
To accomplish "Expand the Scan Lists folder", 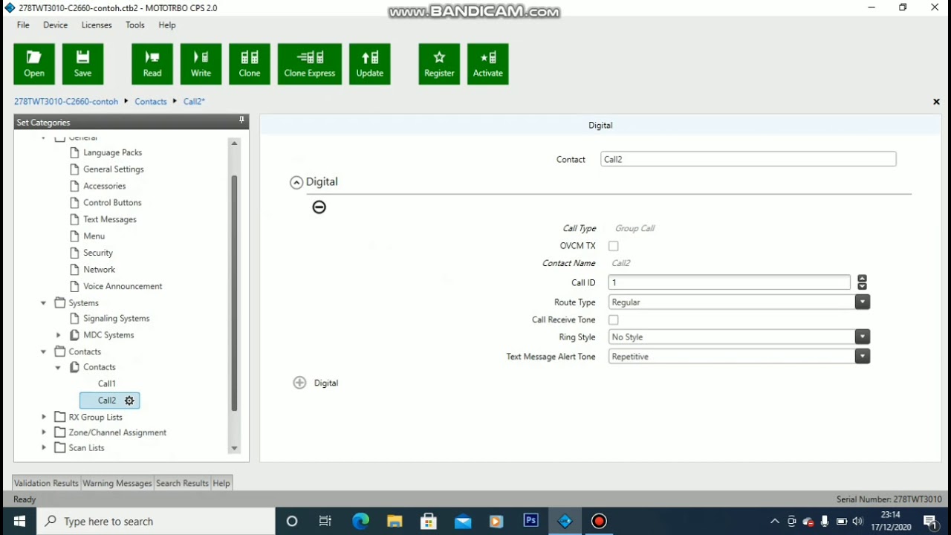I will pos(43,448).
